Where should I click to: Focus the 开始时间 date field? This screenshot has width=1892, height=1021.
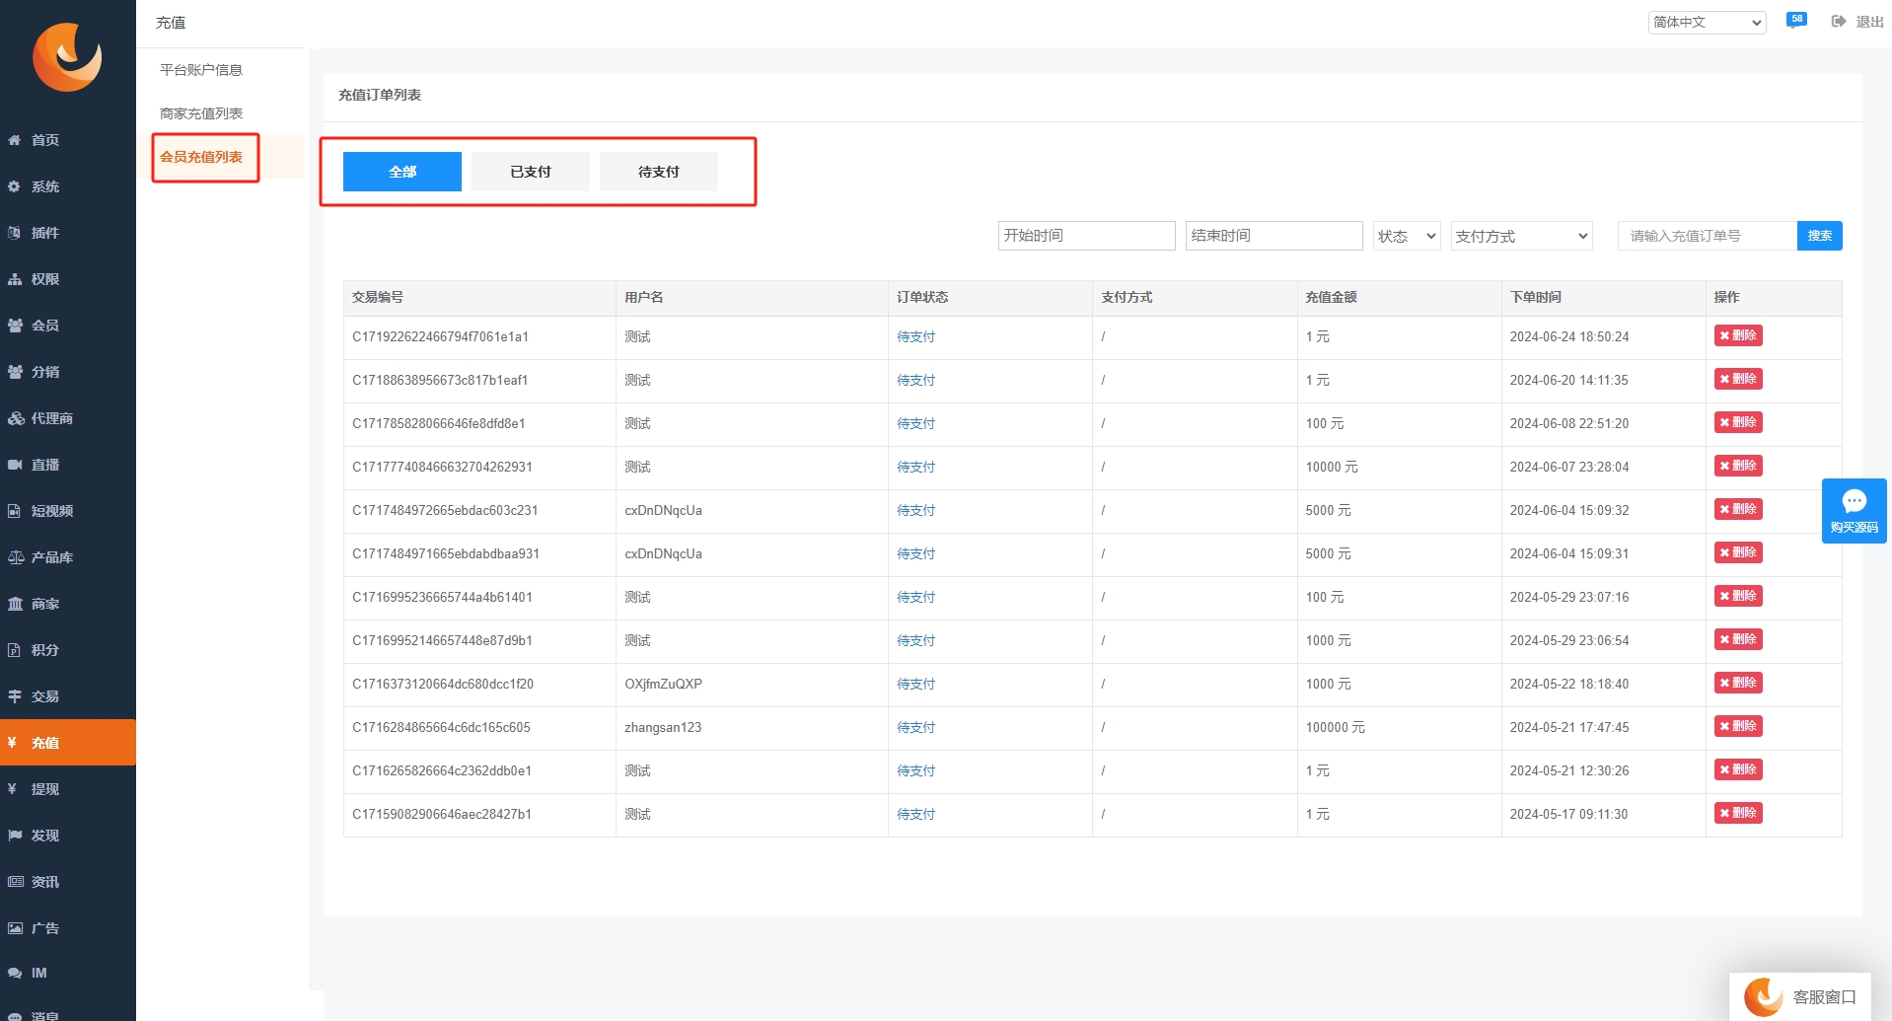1087,236
